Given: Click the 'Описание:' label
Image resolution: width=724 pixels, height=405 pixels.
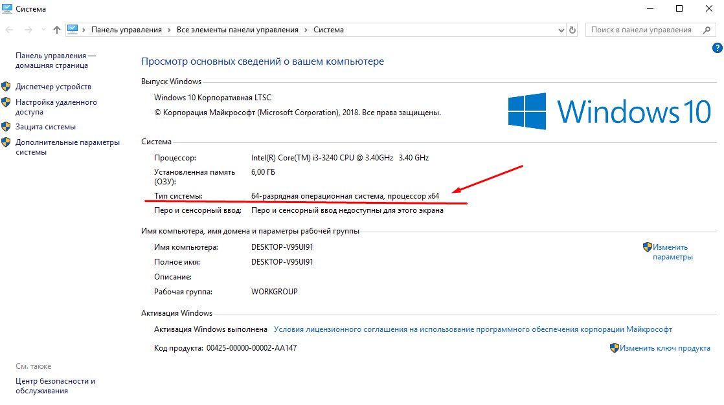Looking at the screenshot, I should [x=173, y=278].
